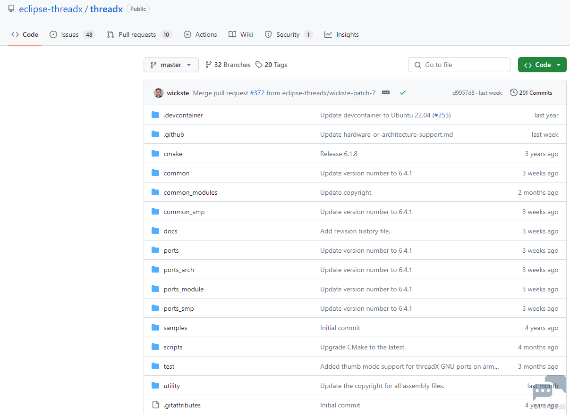570x414 pixels.
Task: Open the Actions tab
Action: 200,34
